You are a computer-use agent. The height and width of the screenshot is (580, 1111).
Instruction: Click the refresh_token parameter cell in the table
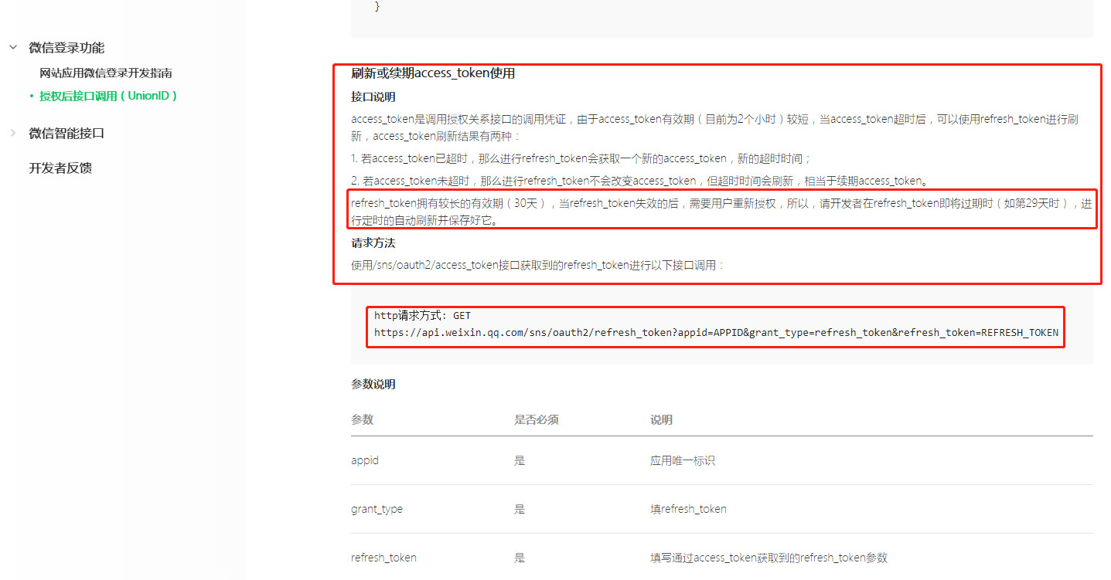[x=383, y=558]
